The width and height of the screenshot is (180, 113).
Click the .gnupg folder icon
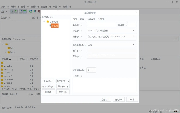point(2,83)
